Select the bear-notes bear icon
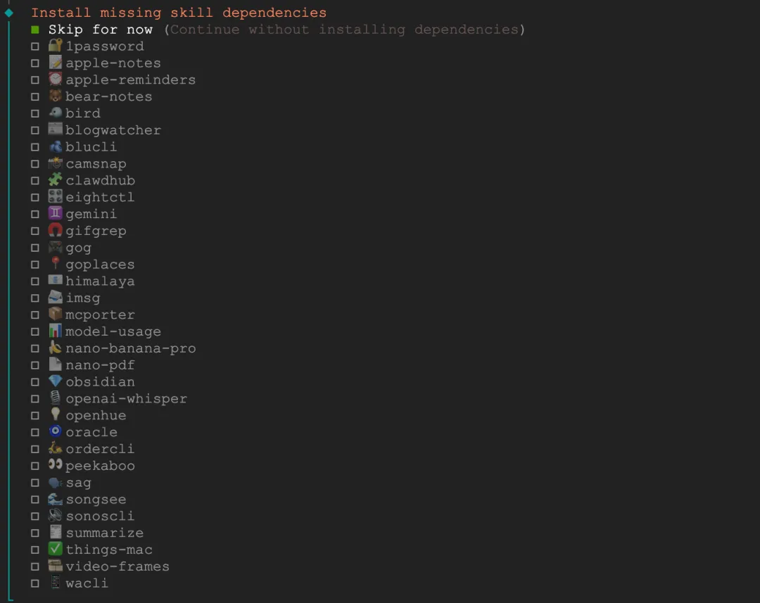Viewport: 760px width, 603px height. [x=56, y=96]
